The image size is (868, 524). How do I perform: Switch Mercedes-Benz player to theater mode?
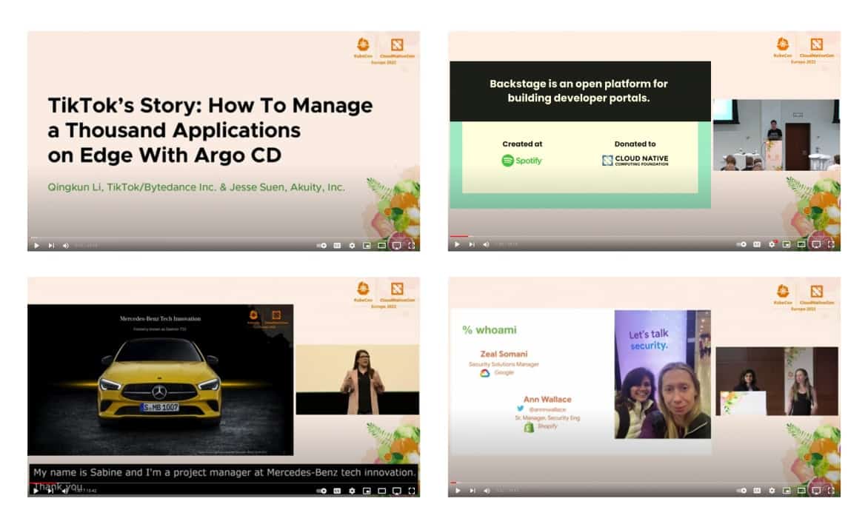coord(381,491)
